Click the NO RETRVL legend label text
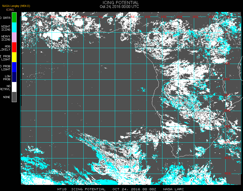This screenshot has height=191, width=243. click(x=5, y=88)
